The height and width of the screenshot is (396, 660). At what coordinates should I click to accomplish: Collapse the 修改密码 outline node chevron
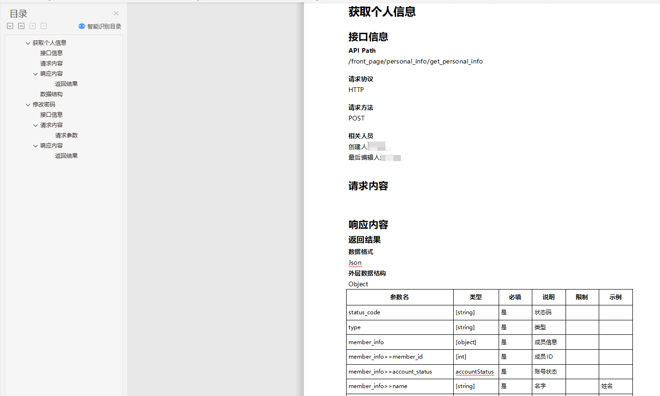pos(28,105)
